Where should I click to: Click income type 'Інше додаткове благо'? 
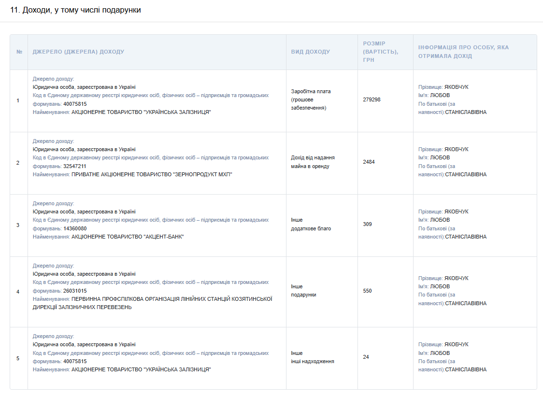(311, 225)
